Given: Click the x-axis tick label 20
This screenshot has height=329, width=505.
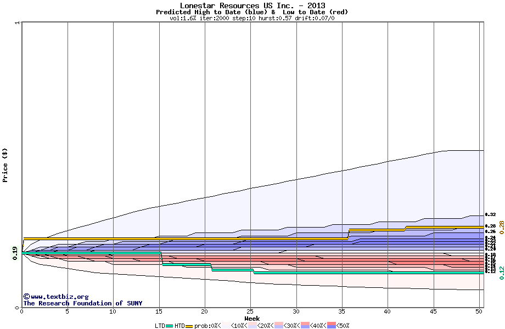Looking at the screenshot, I should click(x=204, y=311).
